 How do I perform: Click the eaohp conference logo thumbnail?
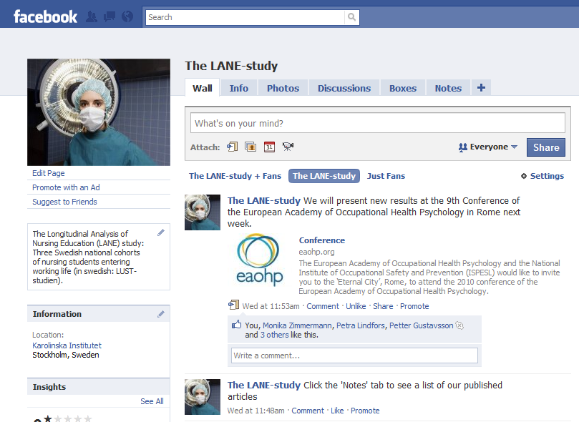point(260,260)
